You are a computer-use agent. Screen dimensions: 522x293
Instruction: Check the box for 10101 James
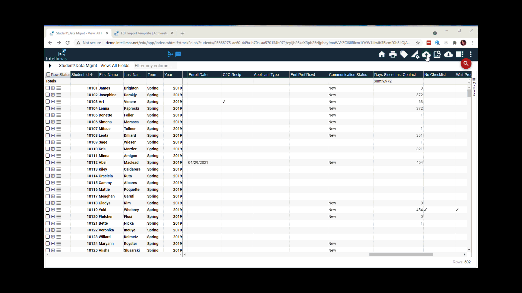[48, 88]
